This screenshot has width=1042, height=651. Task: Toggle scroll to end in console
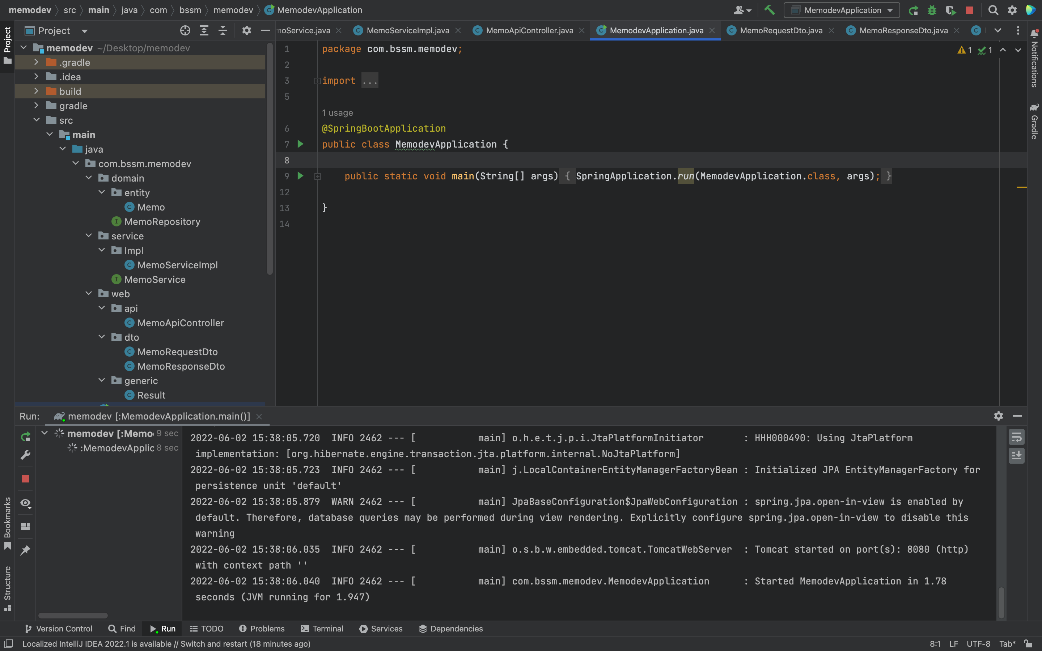(x=1016, y=456)
